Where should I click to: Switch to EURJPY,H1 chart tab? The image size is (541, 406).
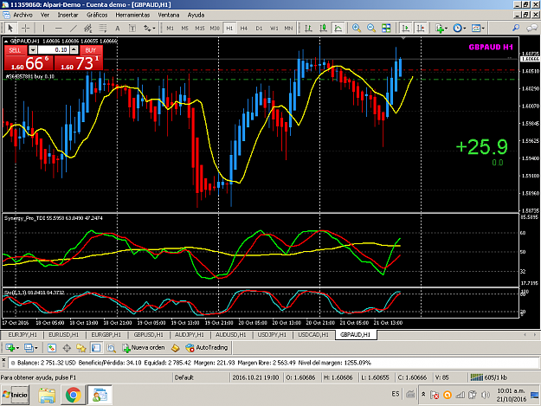pos(23,335)
